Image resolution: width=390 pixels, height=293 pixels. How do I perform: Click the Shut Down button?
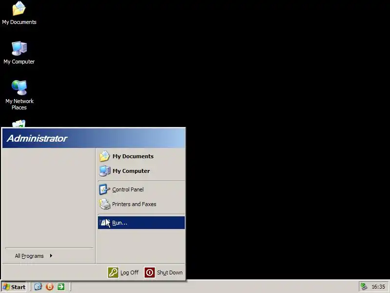coord(163,272)
